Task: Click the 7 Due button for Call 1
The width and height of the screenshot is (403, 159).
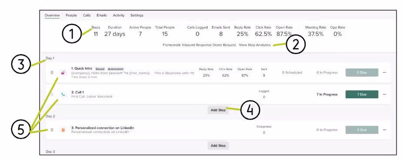Action: click(x=362, y=94)
